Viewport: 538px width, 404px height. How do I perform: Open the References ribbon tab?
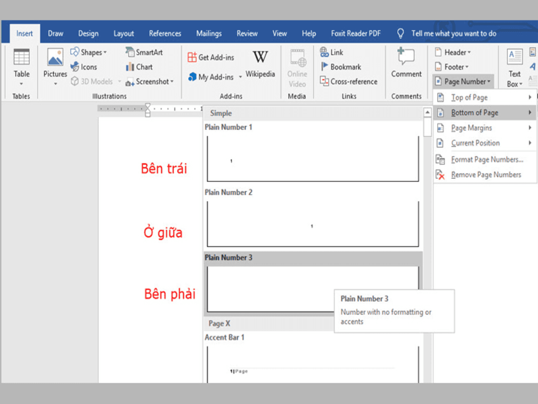165,33
